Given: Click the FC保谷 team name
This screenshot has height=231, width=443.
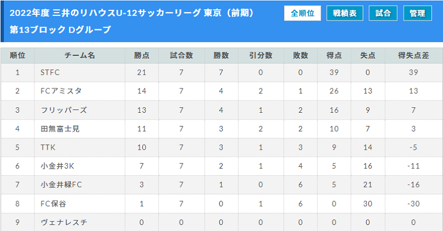Looking at the screenshot, I should coord(53,203).
